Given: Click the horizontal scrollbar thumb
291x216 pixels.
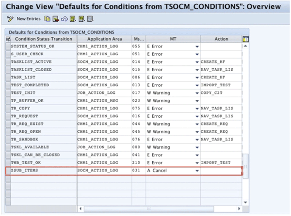Looking at the screenshot, I should [149, 209].
